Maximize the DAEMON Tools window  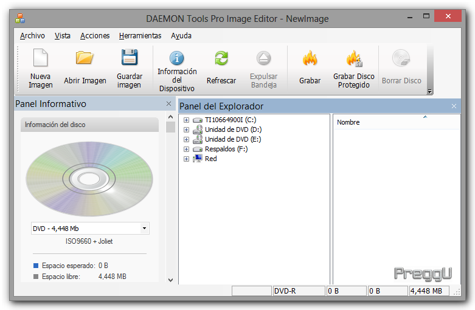[426, 16]
